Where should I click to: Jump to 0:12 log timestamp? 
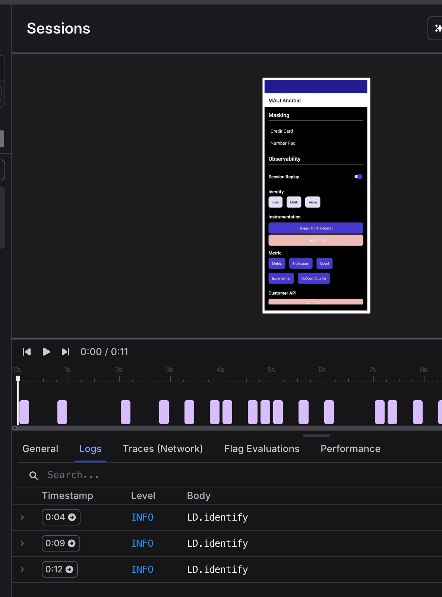[x=60, y=569]
